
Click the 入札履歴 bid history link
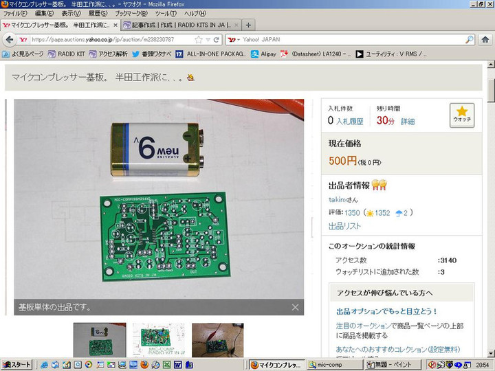coord(349,121)
